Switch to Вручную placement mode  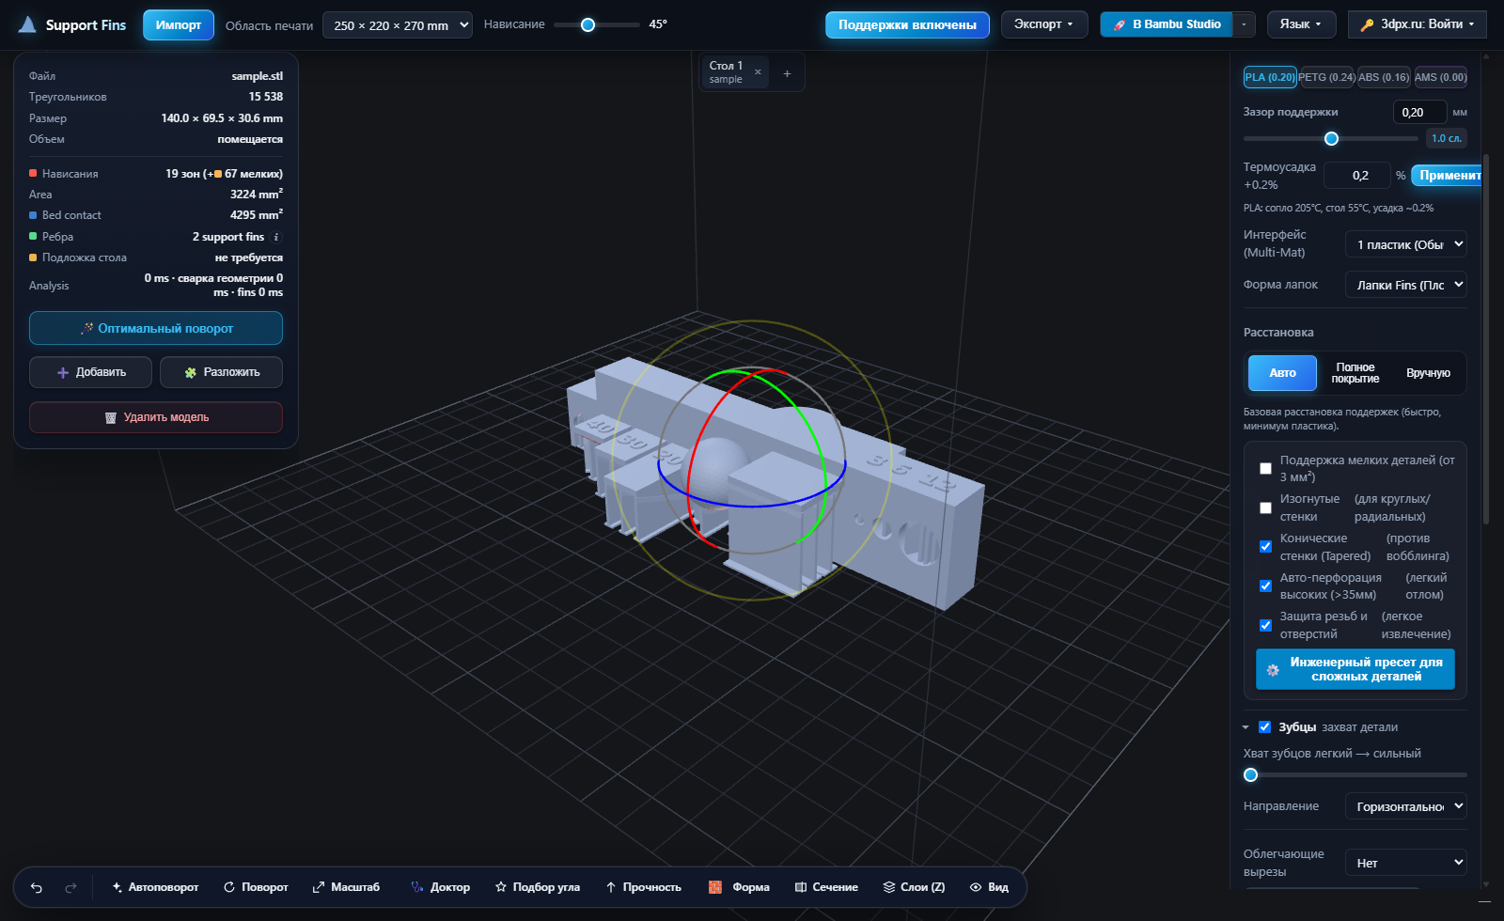click(x=1428, y=373)
